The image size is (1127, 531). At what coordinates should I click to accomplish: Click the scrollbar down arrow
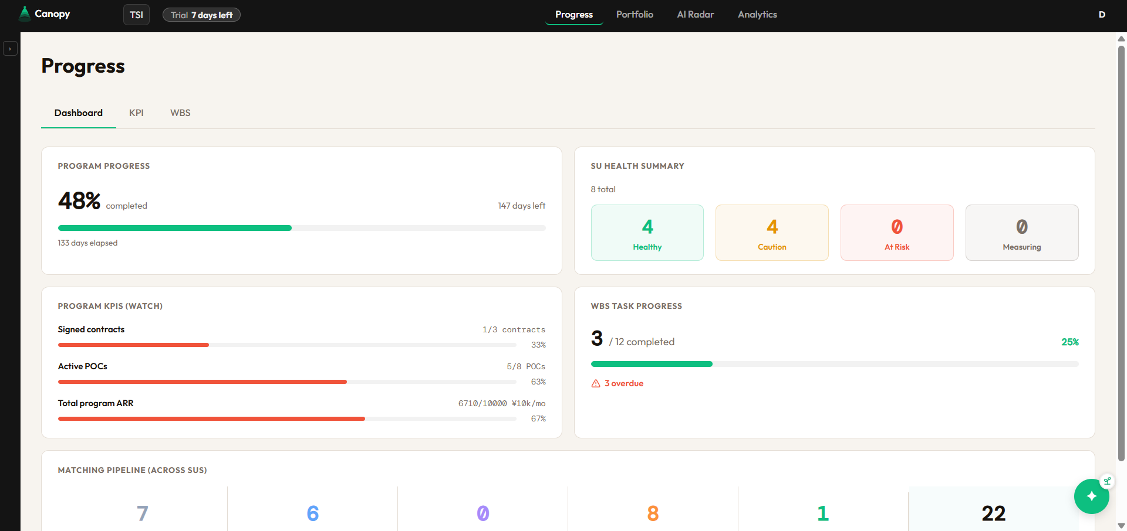point(1121,525)
